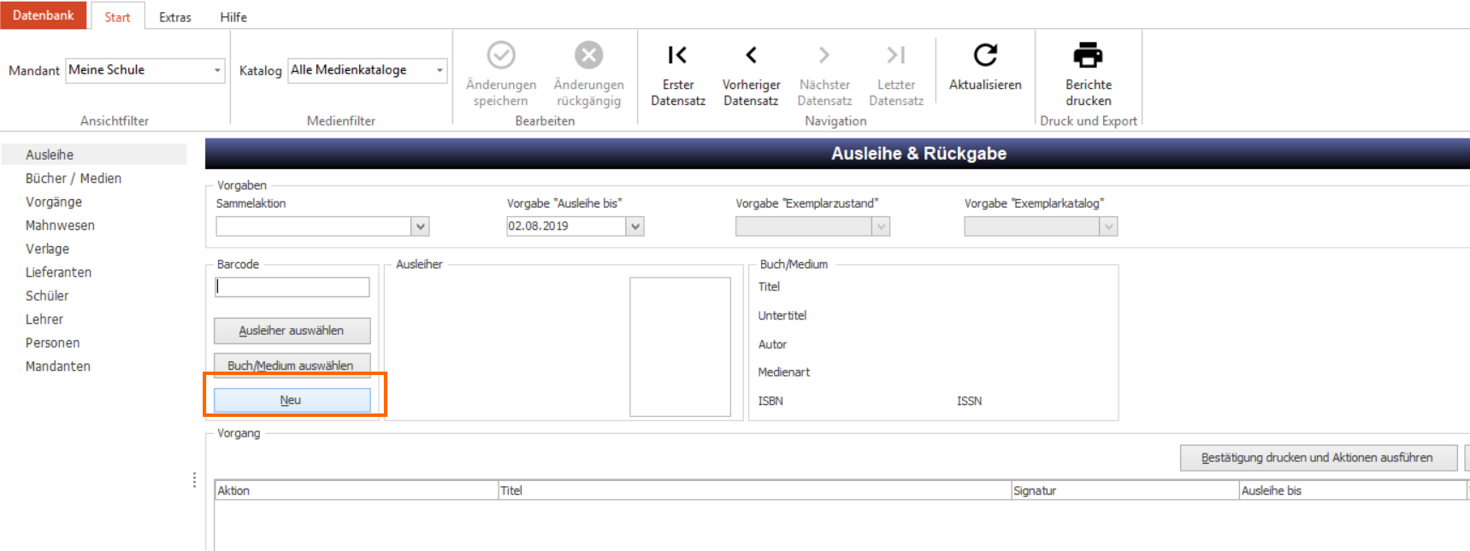Jump to Letzter Datensatz
Viewport: 1470px width, 551px height.
[x=895, y=56]
